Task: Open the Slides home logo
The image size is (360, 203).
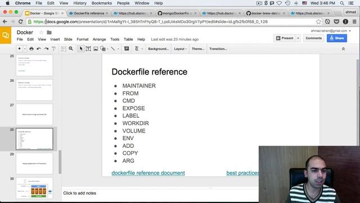Action: (6, 35)
